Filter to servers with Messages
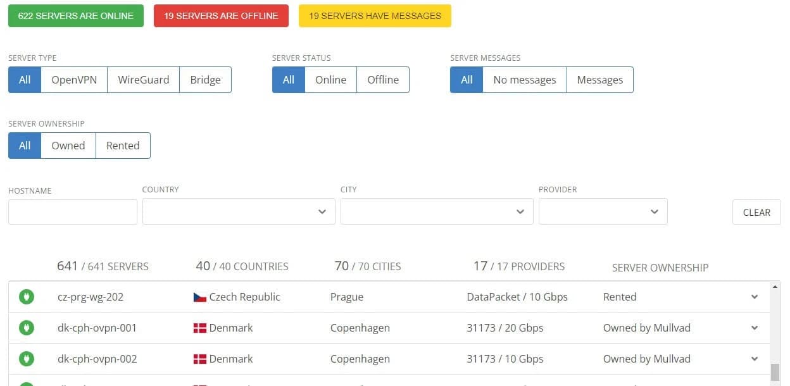 pyautogui.click(x=600, y=80)
